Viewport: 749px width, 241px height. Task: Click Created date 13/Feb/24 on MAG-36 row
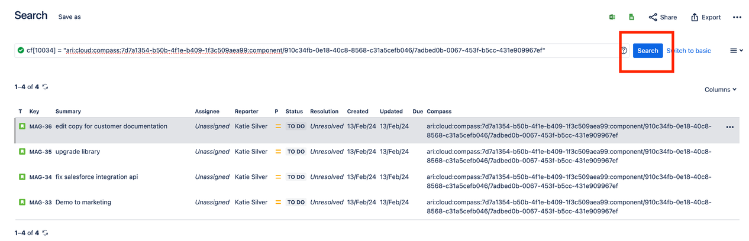coord(361,126)
